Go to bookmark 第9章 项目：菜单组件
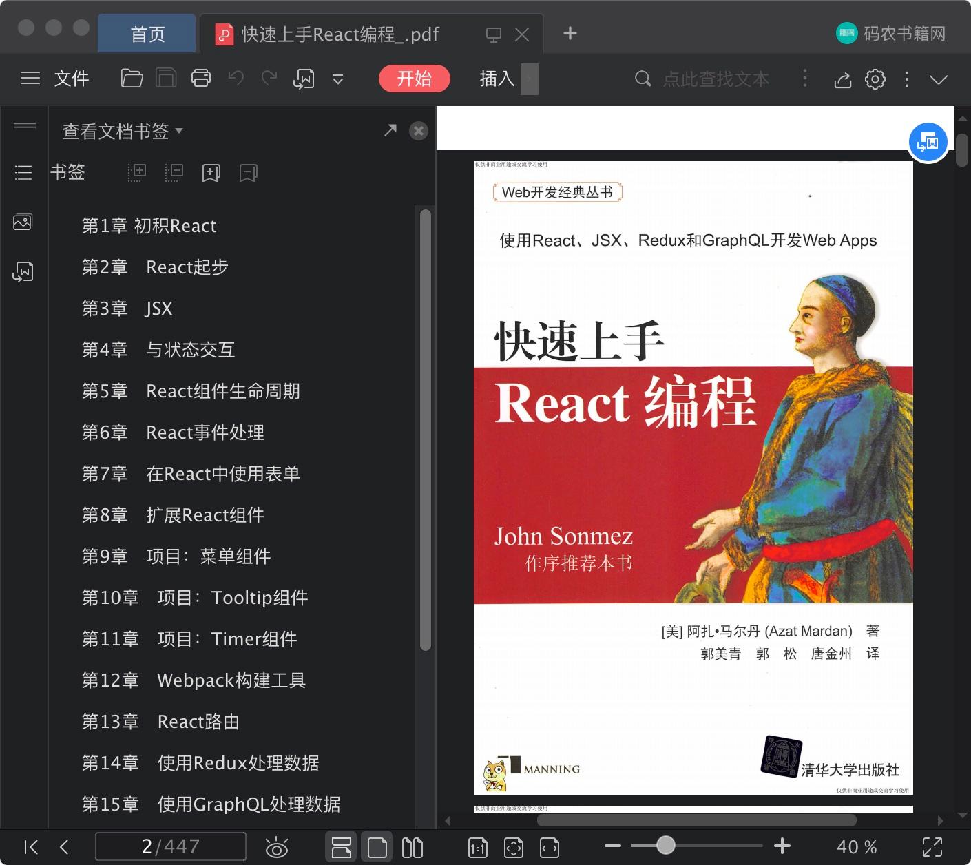Viewport: 971px width, 865px height. click(176, 556)
